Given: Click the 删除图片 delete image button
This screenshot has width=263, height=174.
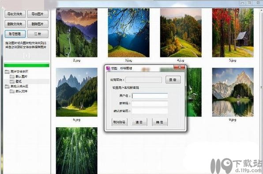Looking at the screenshot, I should pos(38,24).
